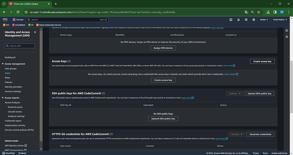The image size is (293, 155).
Task: Open Learn more link for access keys limit
Action: point(229,66)
